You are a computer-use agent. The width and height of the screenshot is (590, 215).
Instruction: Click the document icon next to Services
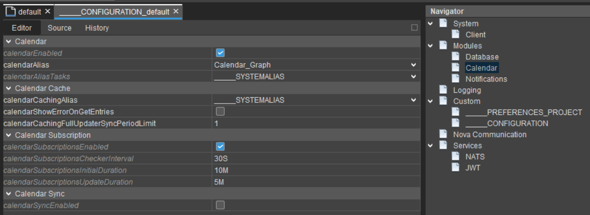[443, 145]
